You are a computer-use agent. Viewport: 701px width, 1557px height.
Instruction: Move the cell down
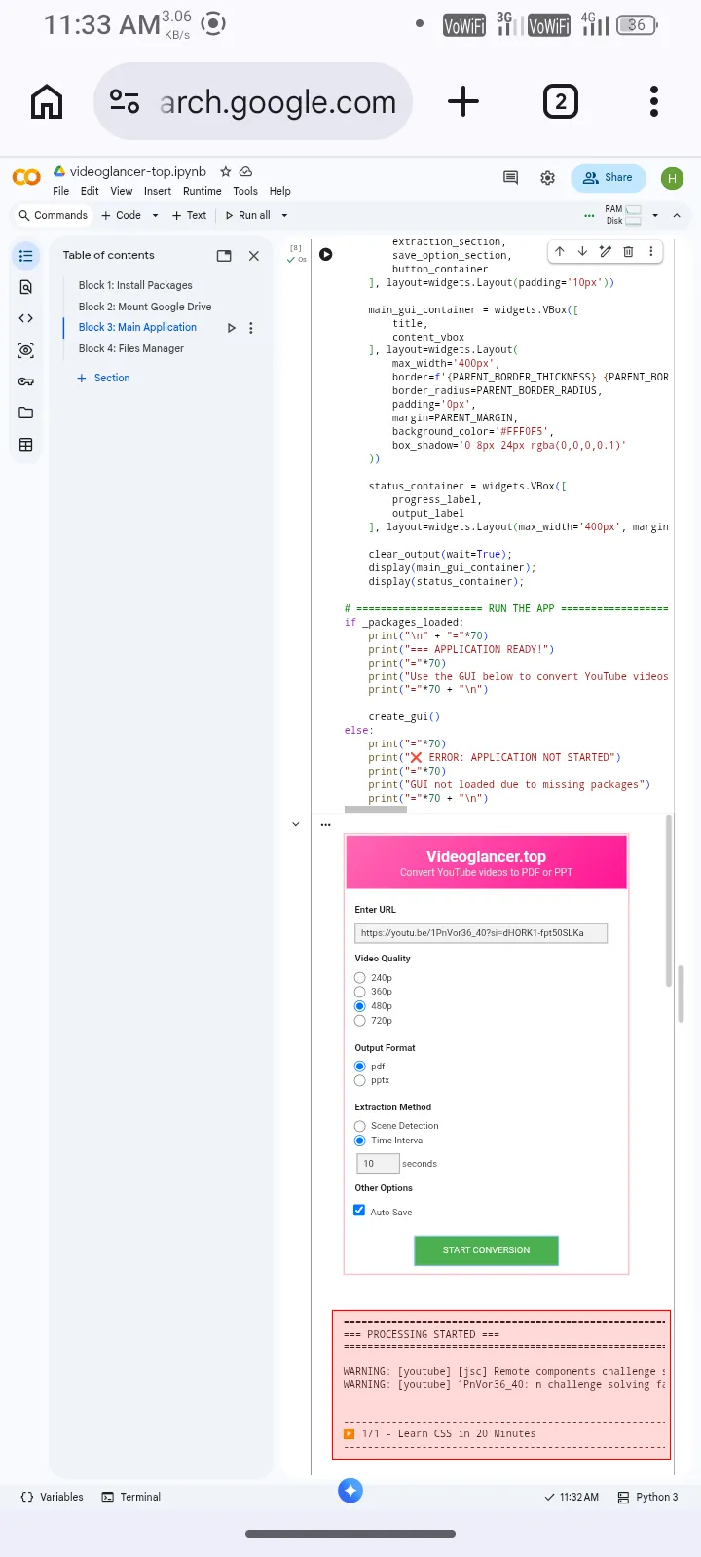[582, 251]
